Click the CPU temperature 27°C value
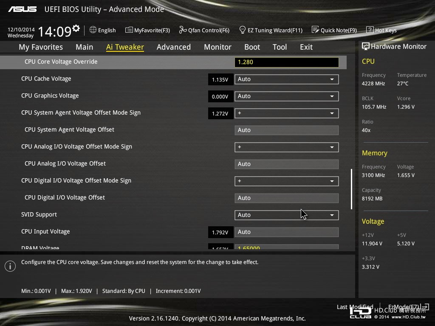The height and width of the screenshot is (326, 435). (403, 84)
